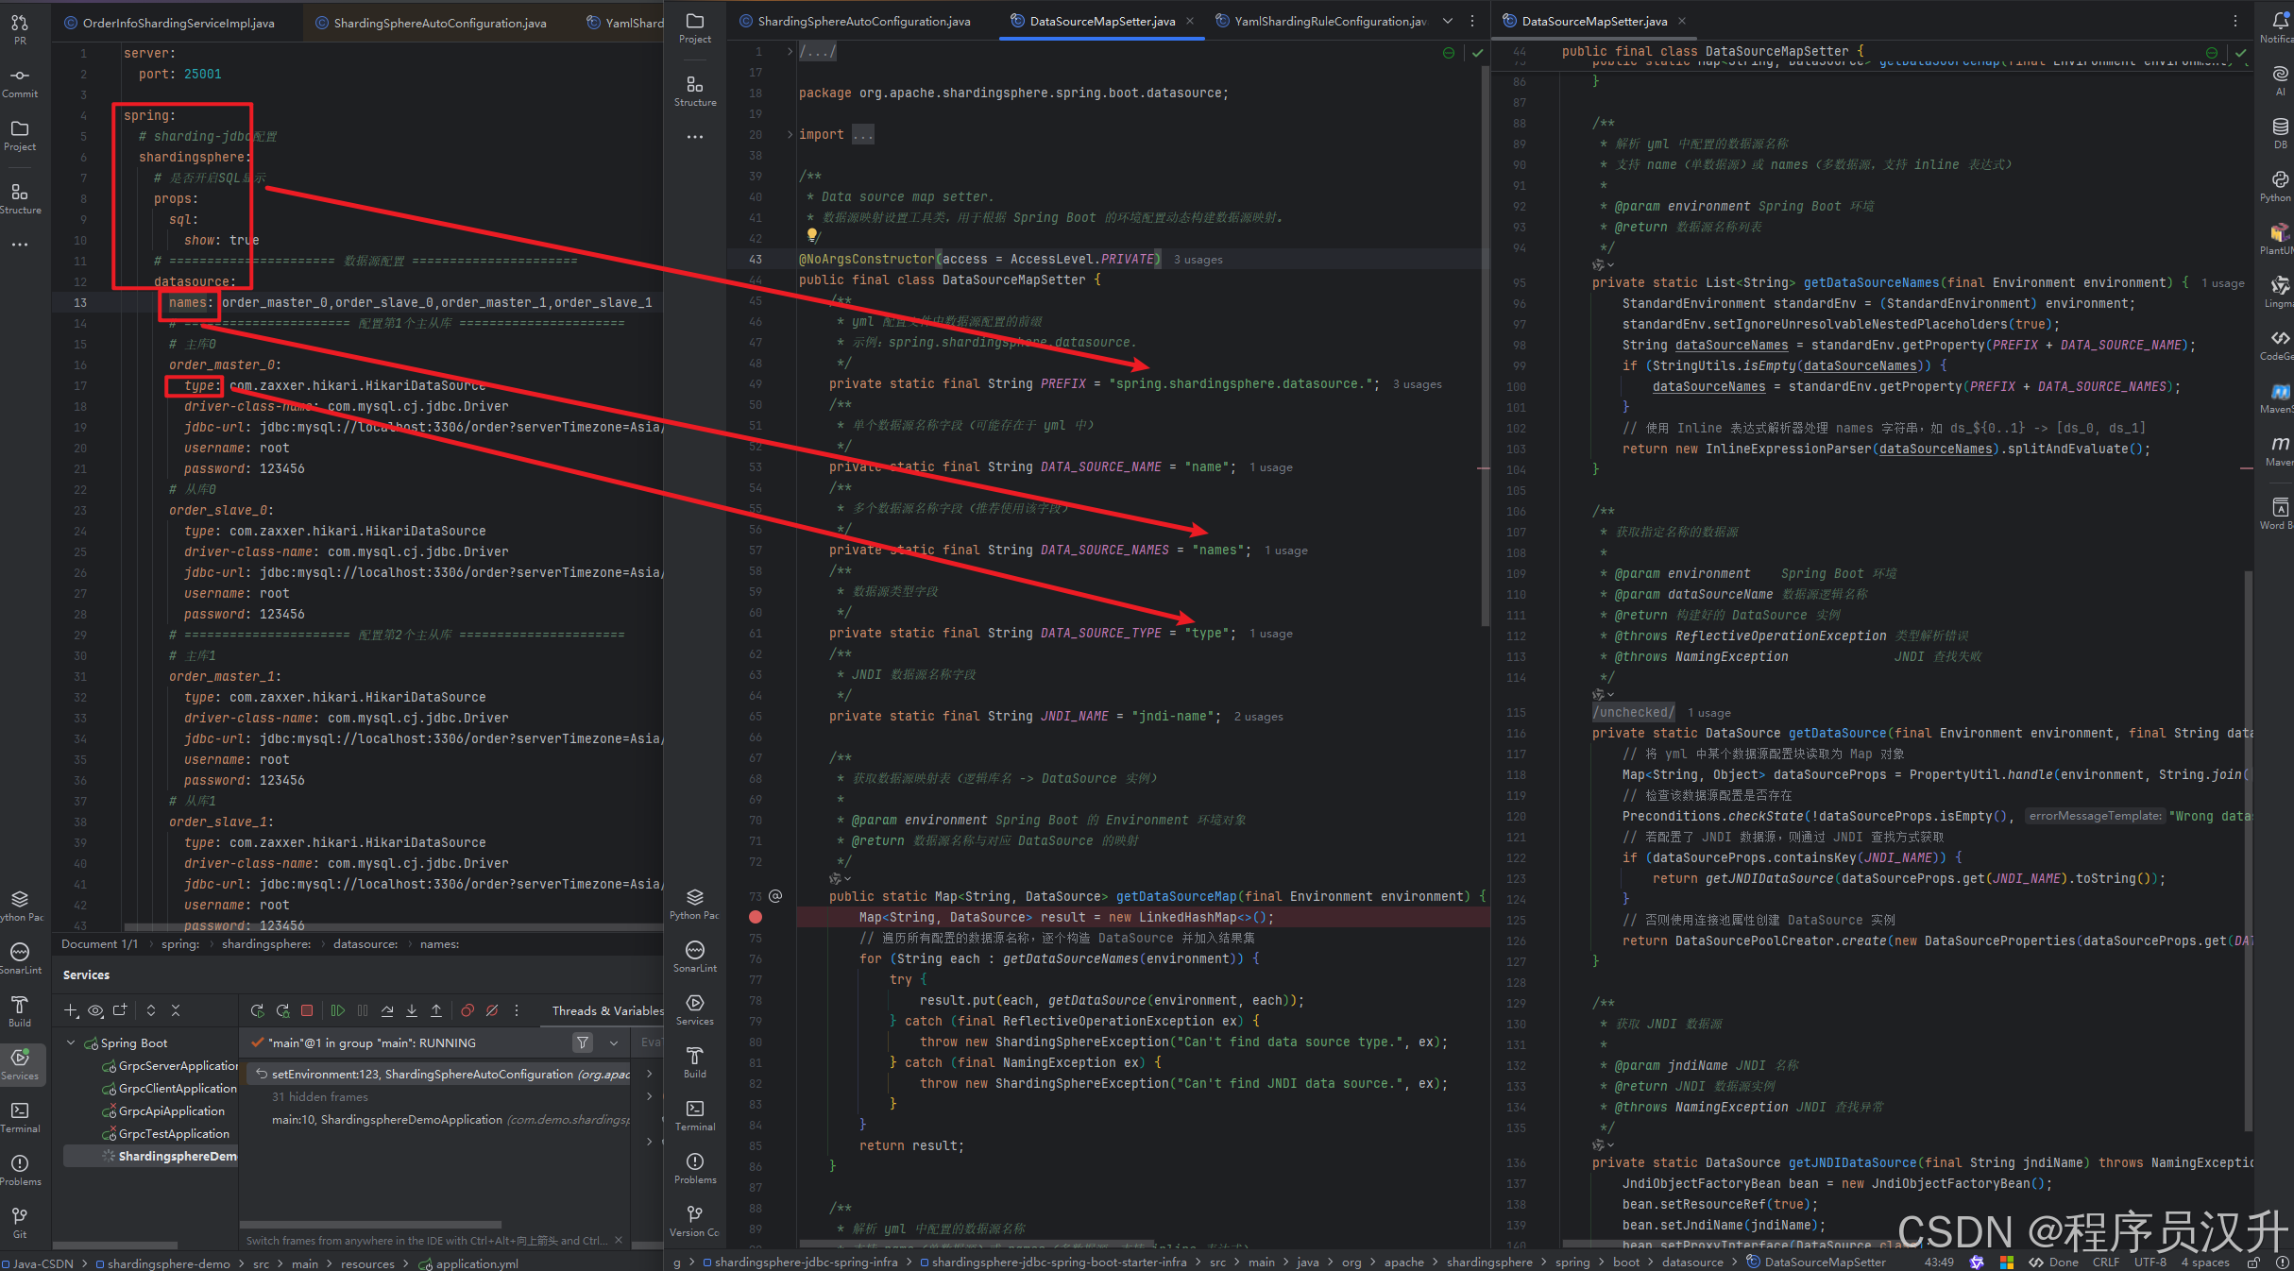The width and height of the screenshot is (2294, 1271).
Task: Click the Step Into debugger icon
Action: tap(412, 1010)
